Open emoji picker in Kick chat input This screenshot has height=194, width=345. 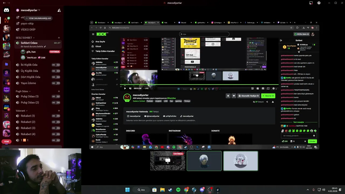click(314, 136)
